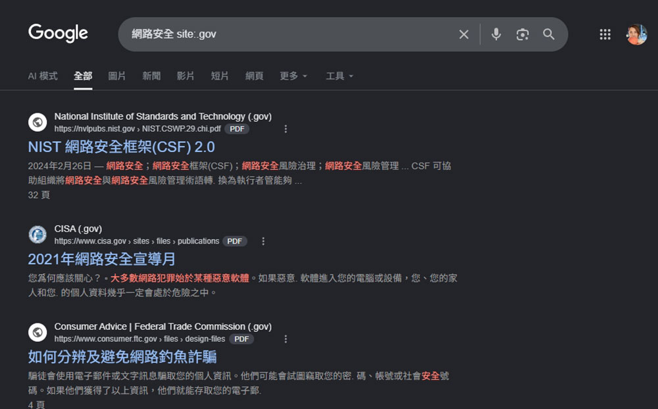Switch to the 新聞 tab

tap(151, 76)
